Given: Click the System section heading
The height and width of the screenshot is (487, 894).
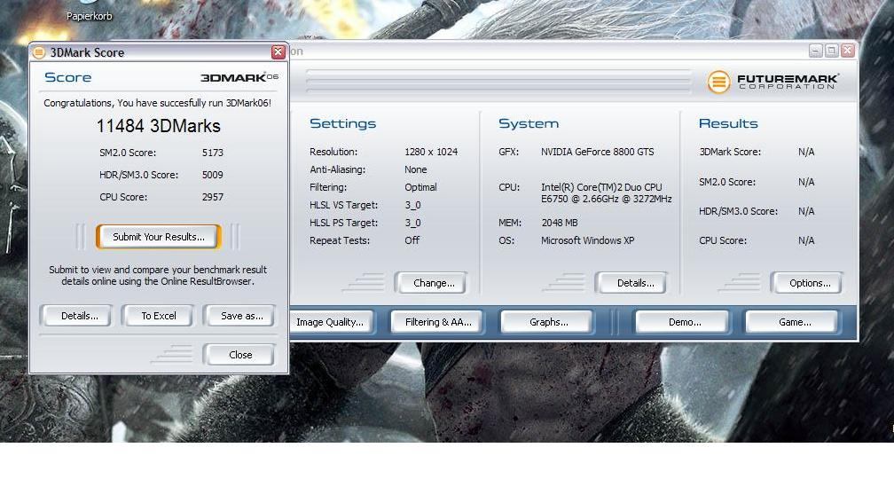Looking at the screenshot, I should (529, 124).
